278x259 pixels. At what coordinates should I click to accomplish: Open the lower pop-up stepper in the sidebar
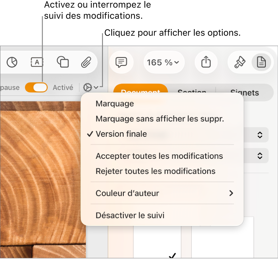coord(260,156)
